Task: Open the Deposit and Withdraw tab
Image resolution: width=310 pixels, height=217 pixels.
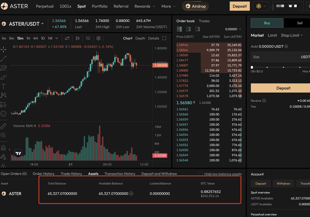Action: (159, 174)
